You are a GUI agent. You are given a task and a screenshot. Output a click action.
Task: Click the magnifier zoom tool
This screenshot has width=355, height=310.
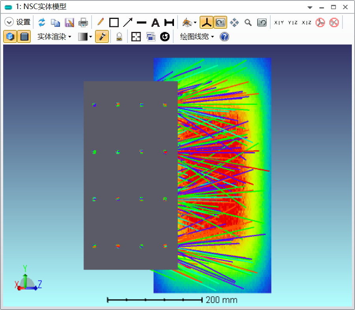pos(248,22)
